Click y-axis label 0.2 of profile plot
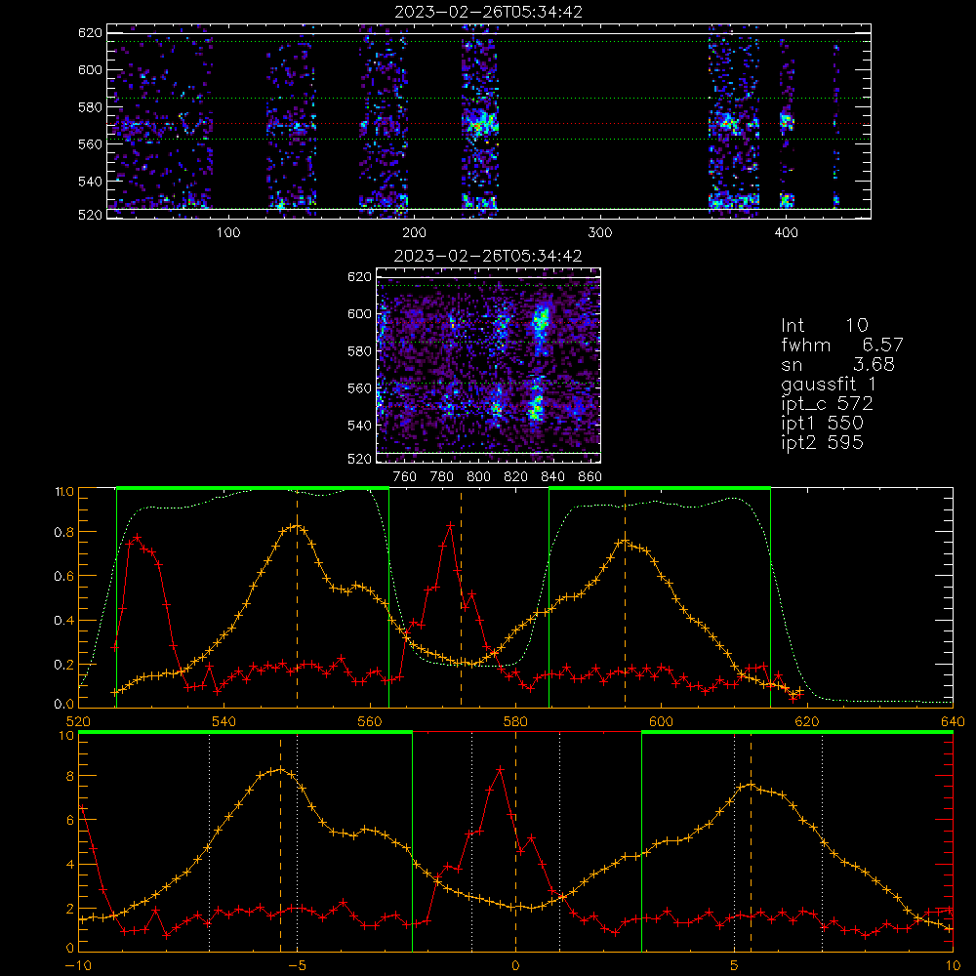The image size is (976, 976). 64,666
